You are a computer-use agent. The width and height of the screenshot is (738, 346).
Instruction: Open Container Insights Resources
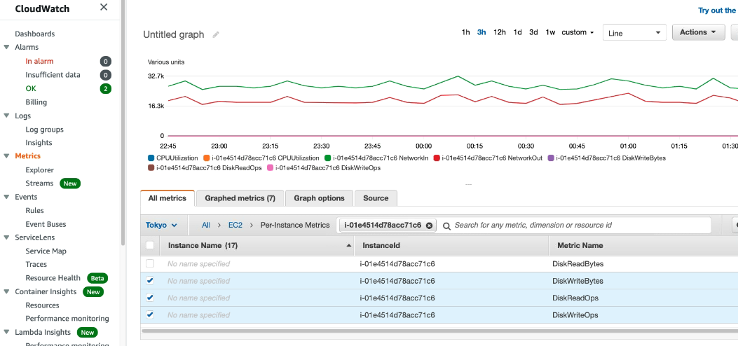tap(42, 305)
